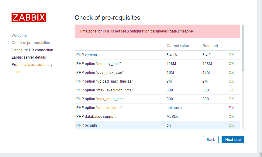
Task: Click the PHP databases support row
Action: (x=157, y=117)
